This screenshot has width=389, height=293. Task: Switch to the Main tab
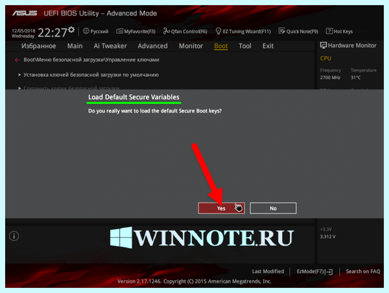[x=75, y=46]
